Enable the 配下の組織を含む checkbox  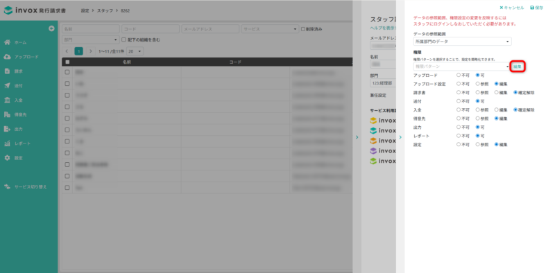coord(124,40)
